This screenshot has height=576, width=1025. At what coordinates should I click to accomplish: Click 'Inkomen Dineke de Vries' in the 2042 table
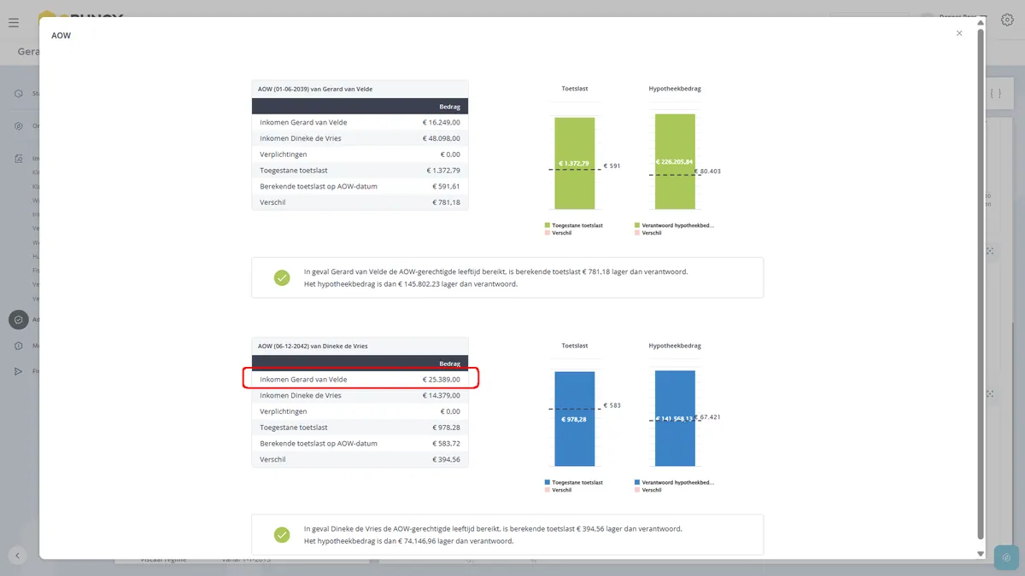point(301,395)
